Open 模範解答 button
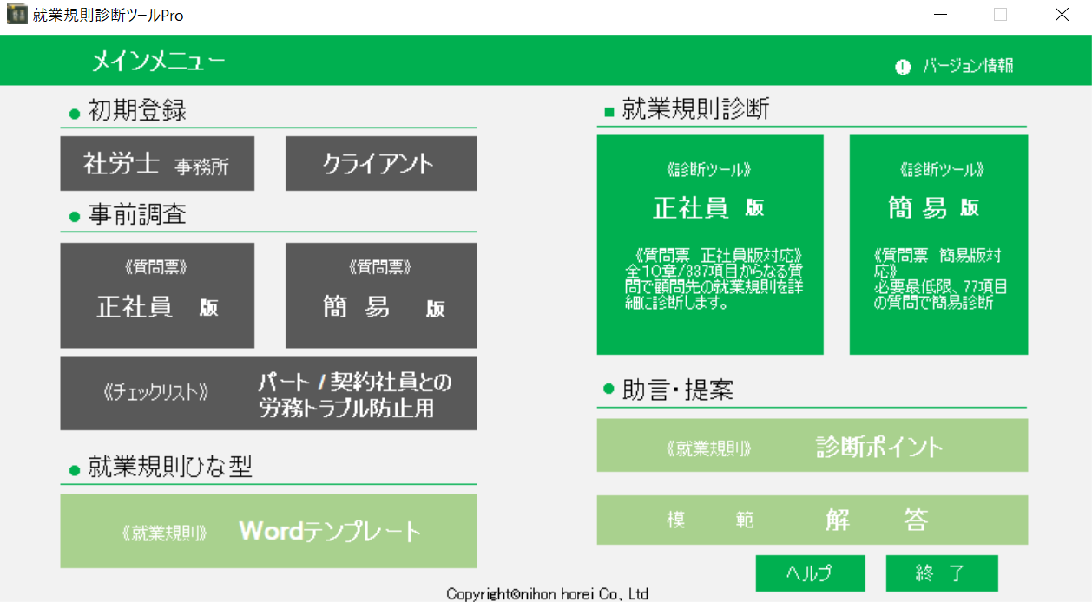The image size is (1092, 602). click(812, 520)
